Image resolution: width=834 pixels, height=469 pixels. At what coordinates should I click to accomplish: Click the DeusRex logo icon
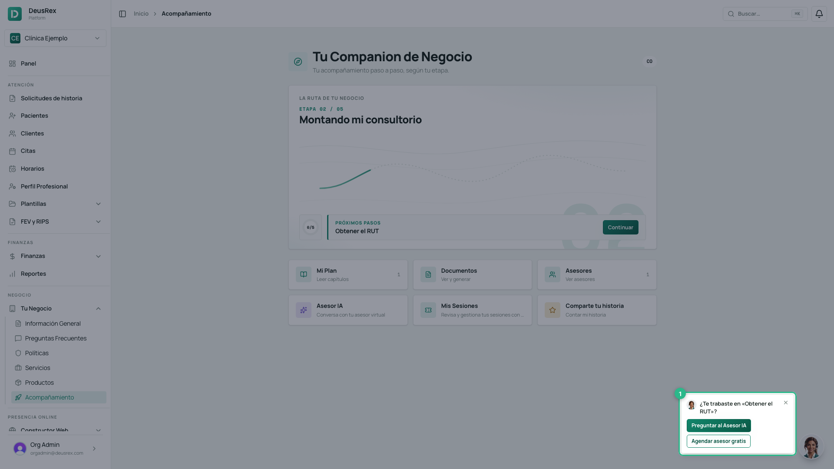pos(15,14)
